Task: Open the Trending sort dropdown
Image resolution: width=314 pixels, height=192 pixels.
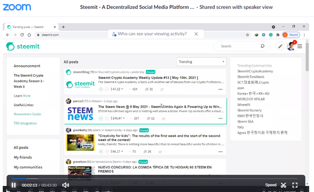Action: point(201,62)
